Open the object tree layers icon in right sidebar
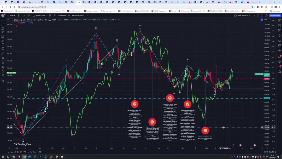 tap(279, 36)
